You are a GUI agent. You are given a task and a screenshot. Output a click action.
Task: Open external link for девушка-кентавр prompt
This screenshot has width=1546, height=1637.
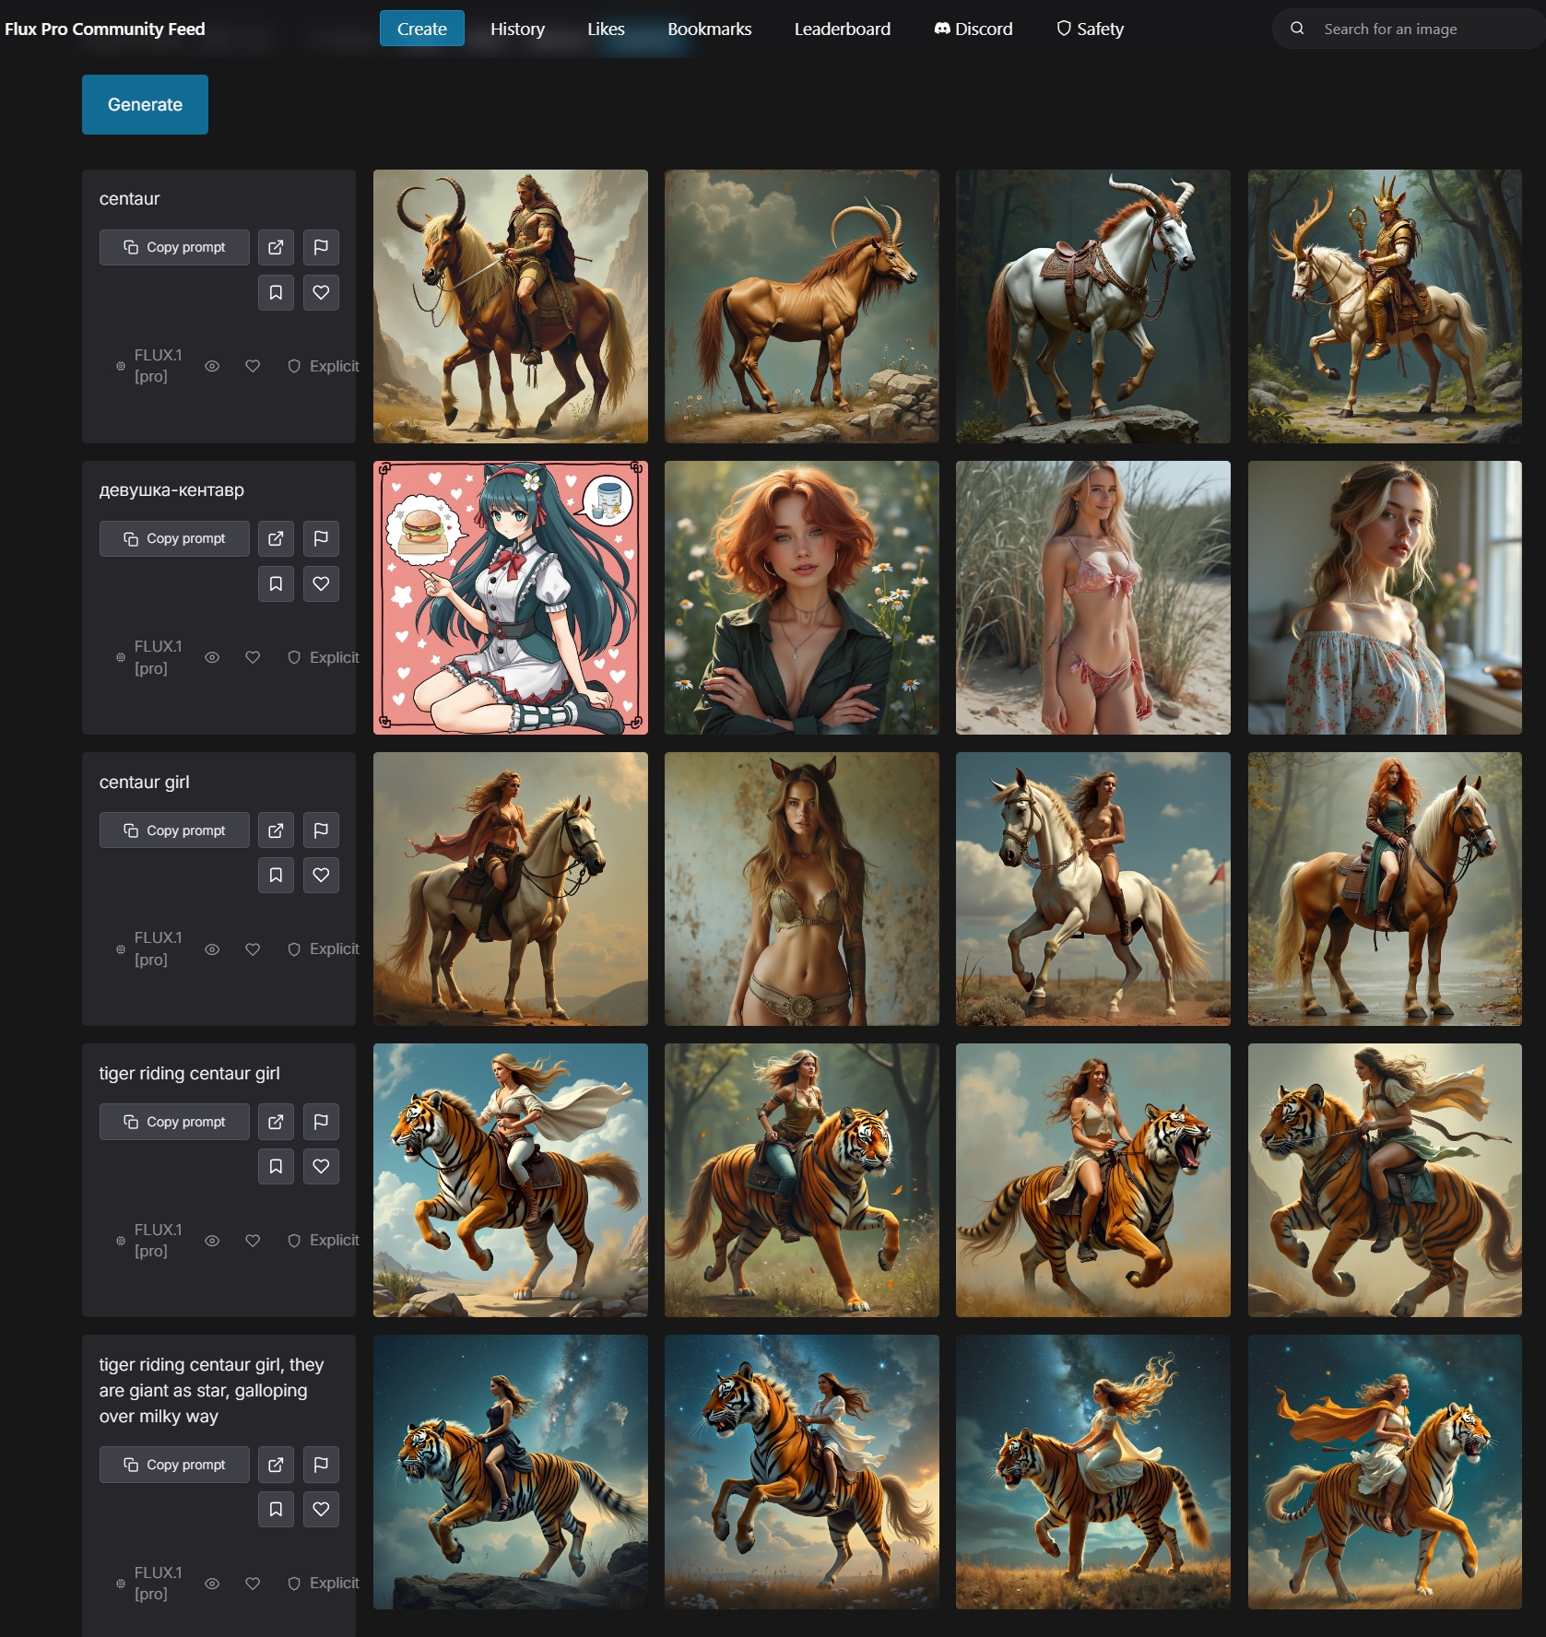[x=276, y=538]
